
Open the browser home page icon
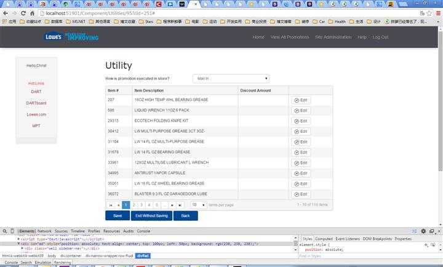pyautogui.click(x=32, y=14)
